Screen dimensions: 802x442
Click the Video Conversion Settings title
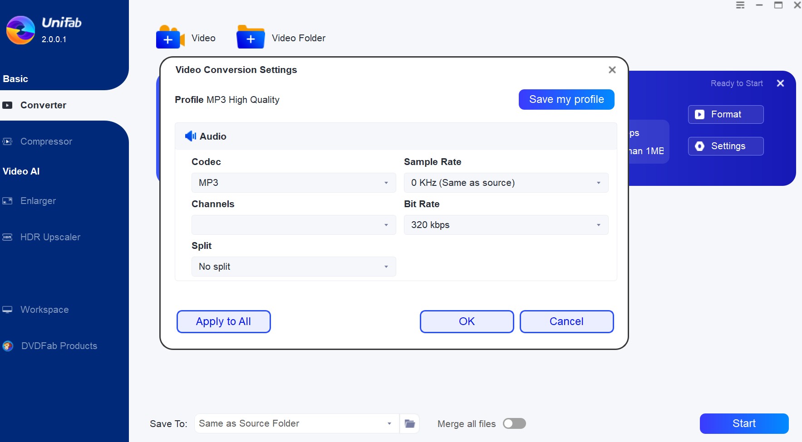pyautogui.click(x=236, y=70)
